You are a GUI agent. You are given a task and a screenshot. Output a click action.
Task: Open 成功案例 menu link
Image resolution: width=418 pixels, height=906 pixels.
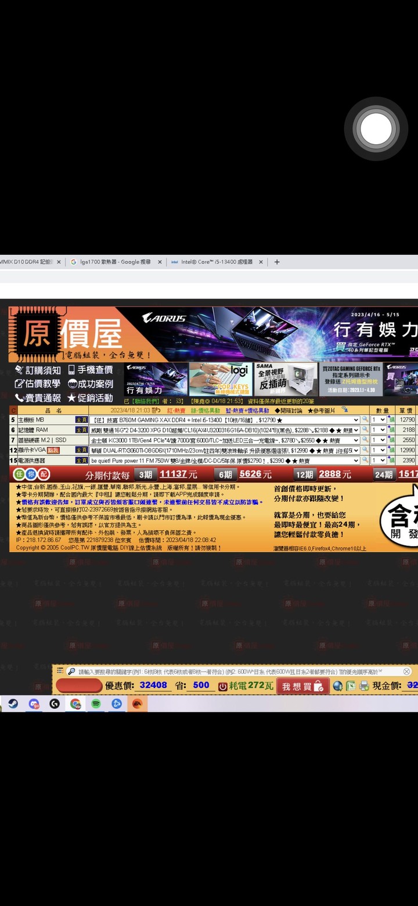[90, 384]
